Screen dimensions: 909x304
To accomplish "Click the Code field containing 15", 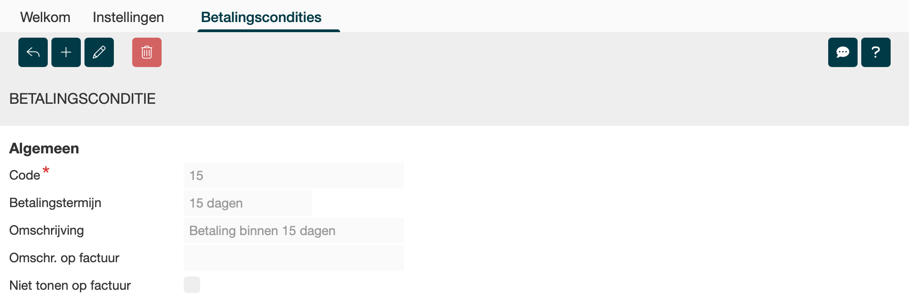I will point(294,175).
